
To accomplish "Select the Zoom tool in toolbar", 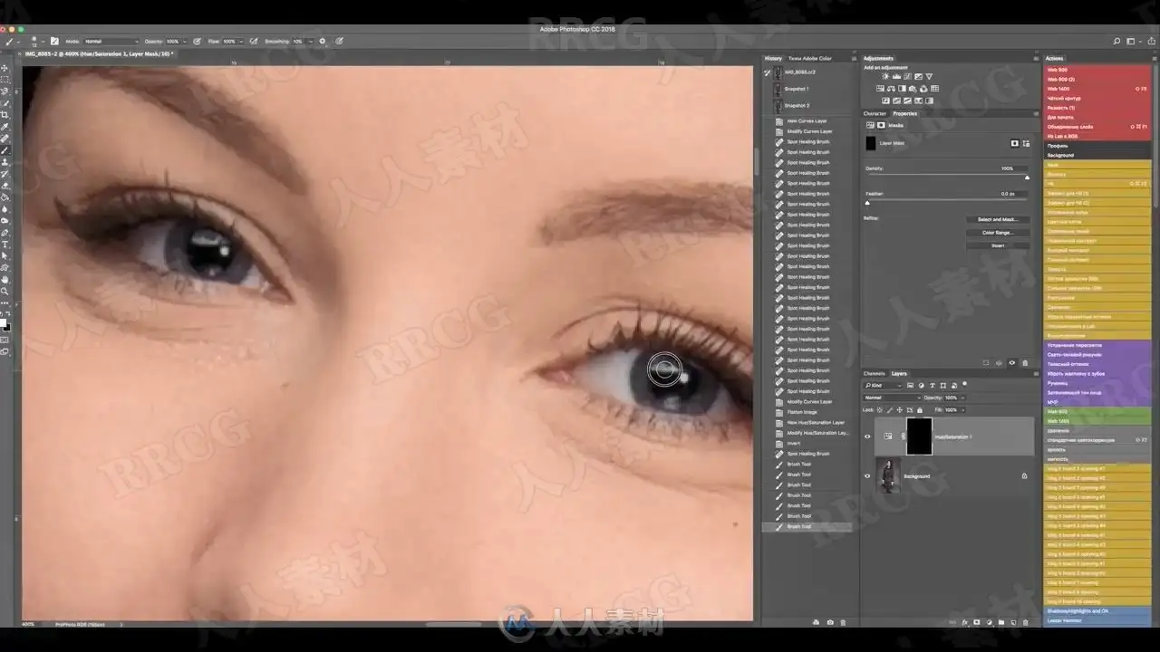I will (x=5, y=292).
